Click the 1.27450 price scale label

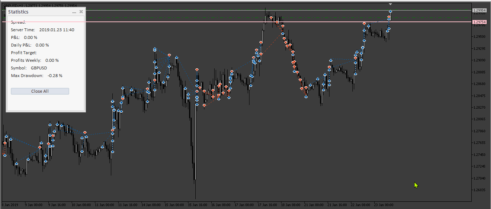[480, 155]
